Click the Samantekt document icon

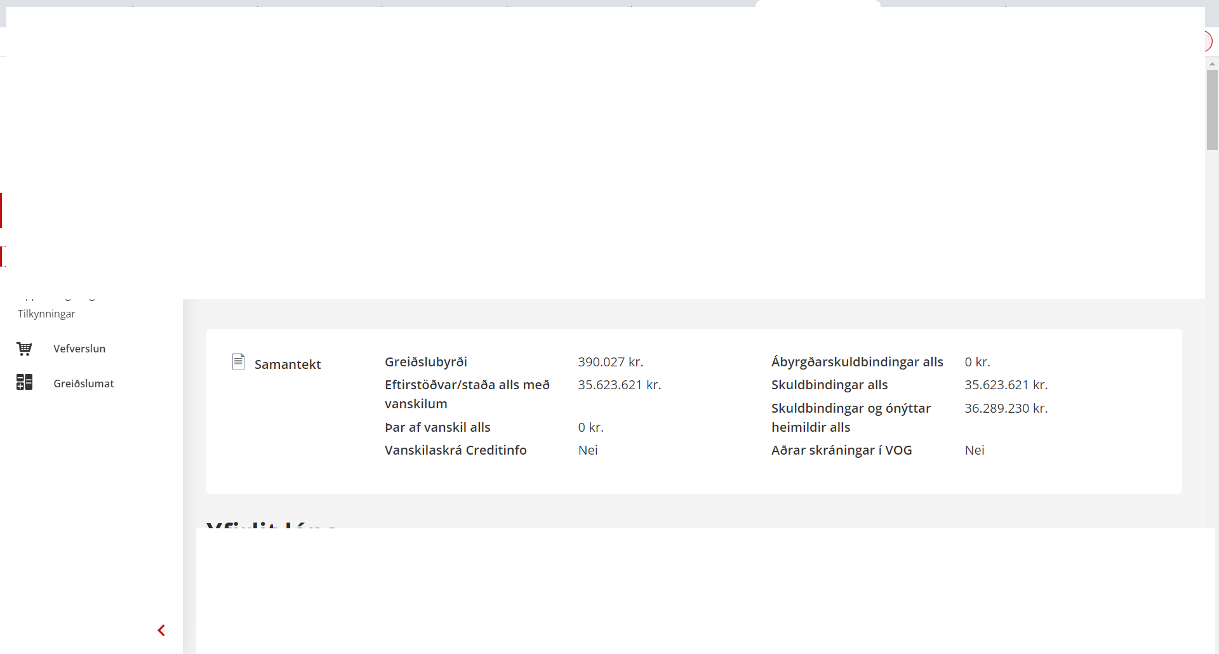tap(238, 362)
